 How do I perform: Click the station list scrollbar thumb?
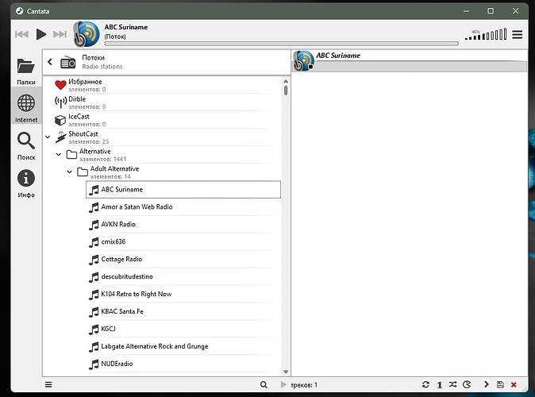coord(286,91)
